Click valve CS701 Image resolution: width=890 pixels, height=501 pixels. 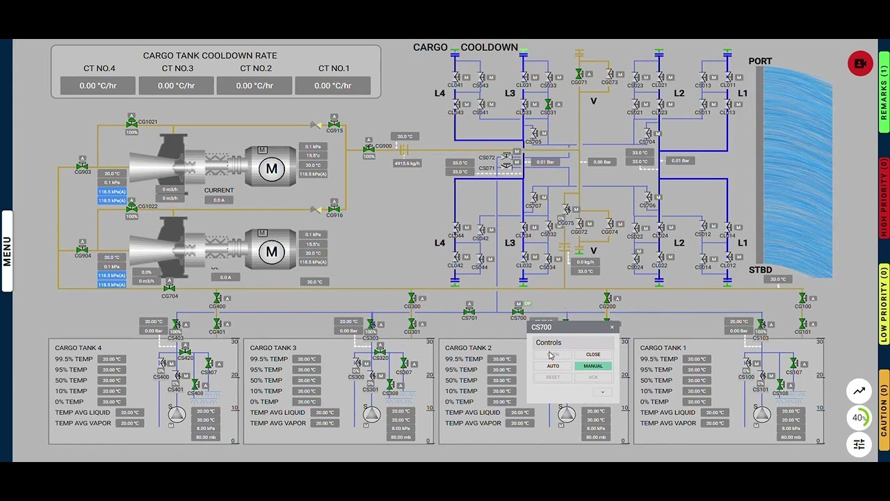pyautogui.click(x=469, y=311)
